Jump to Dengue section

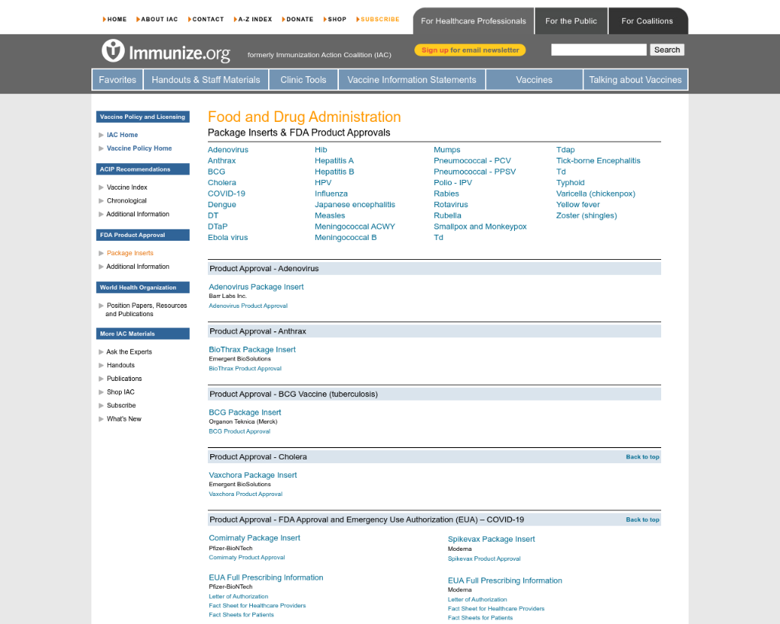pos(222,204)
